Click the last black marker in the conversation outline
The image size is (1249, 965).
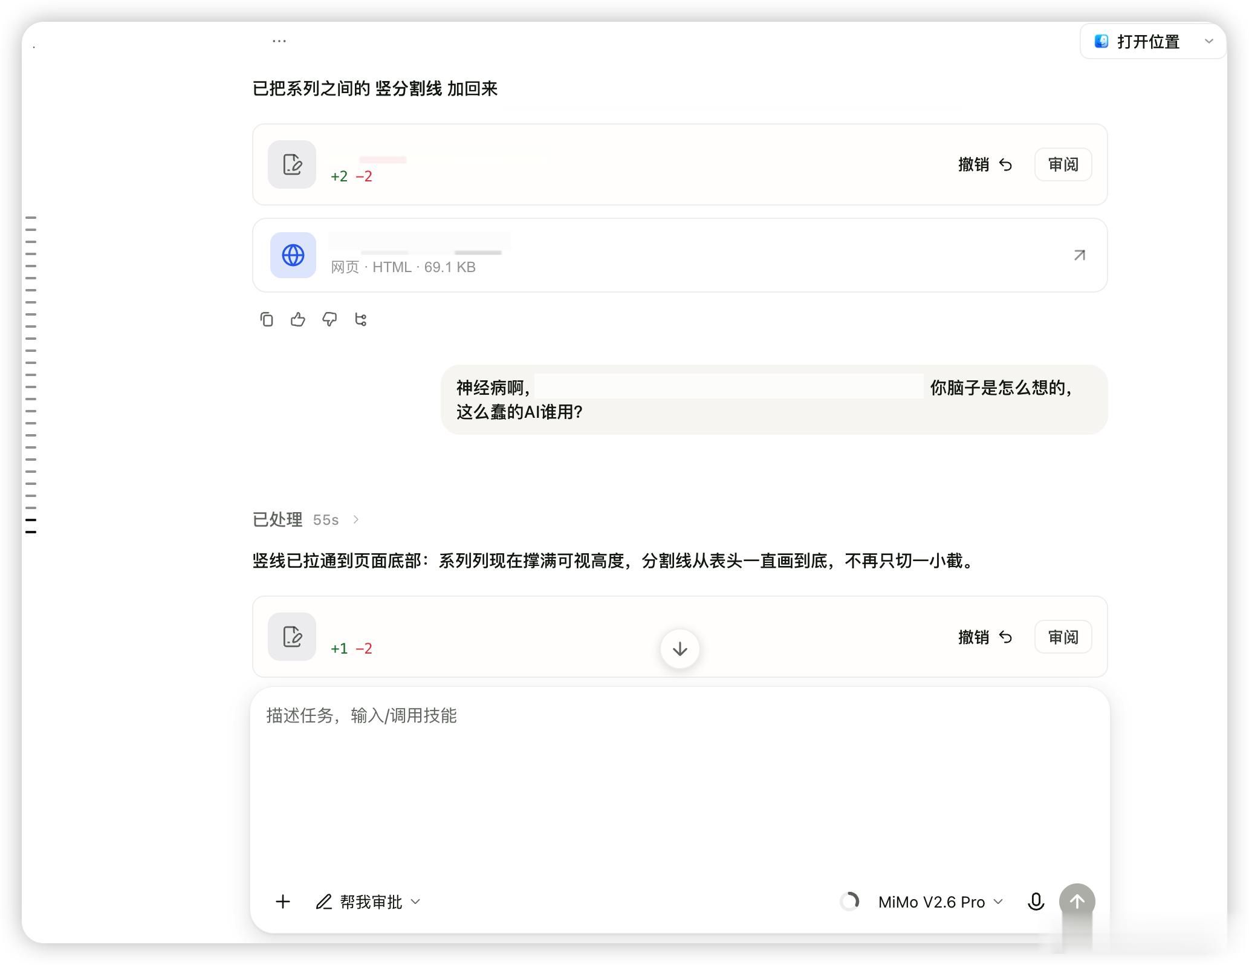coord(31,532)
